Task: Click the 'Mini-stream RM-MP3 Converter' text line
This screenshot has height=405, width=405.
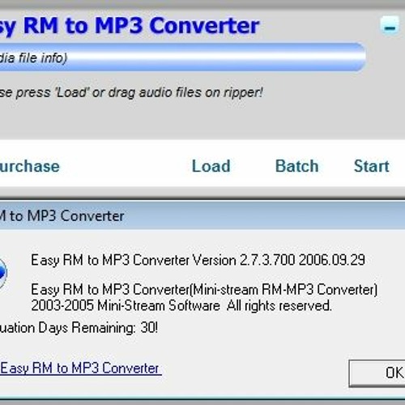Action: coord(204,290)
